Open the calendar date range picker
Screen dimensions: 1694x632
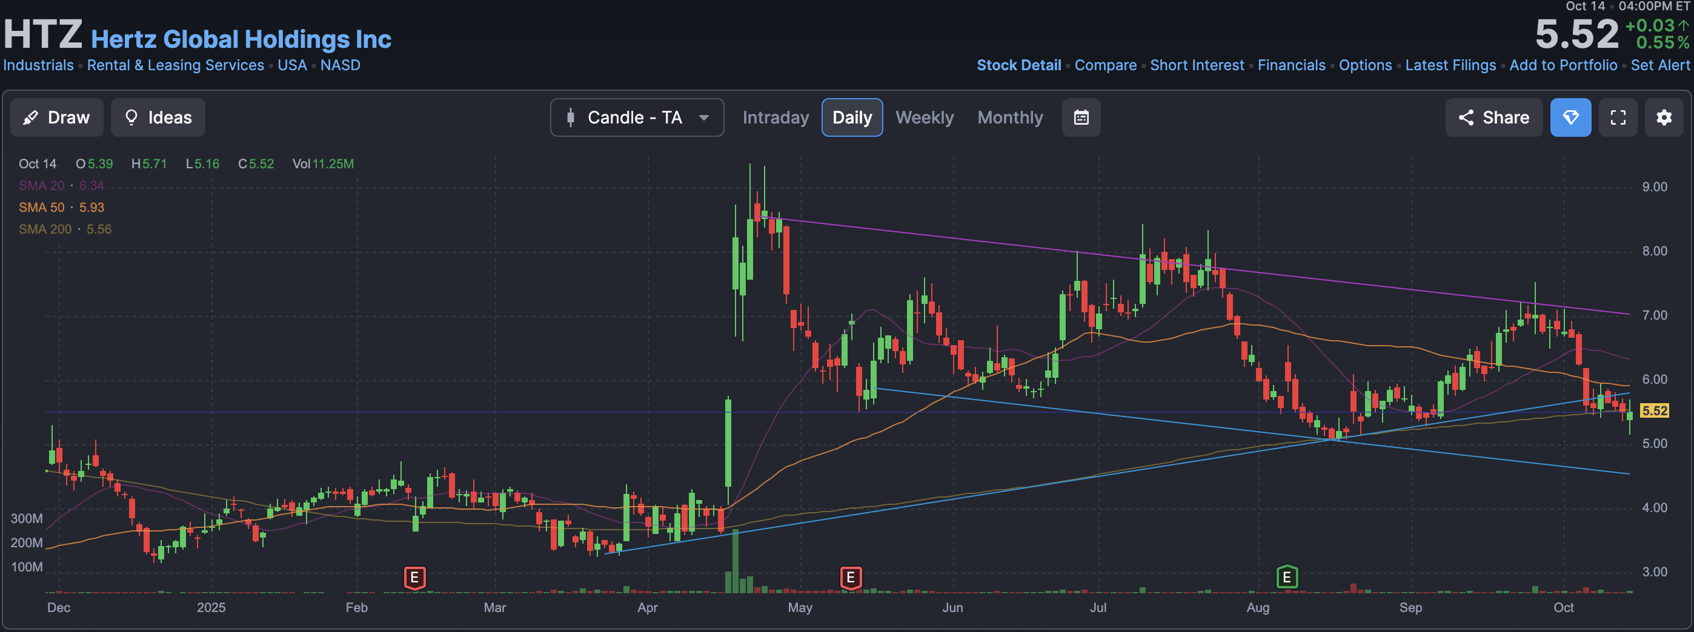coord(1081,117)
